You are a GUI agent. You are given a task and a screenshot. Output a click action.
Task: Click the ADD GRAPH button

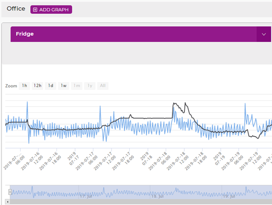pyautogui.click(x=51, y=10)
